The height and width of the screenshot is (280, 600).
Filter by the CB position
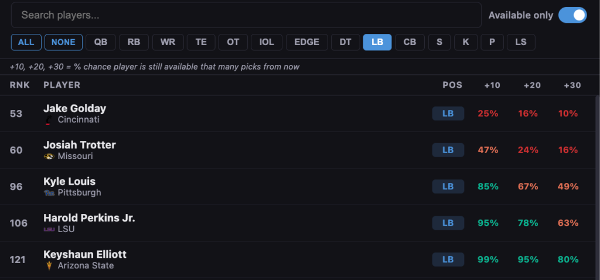tap(410, 42)
